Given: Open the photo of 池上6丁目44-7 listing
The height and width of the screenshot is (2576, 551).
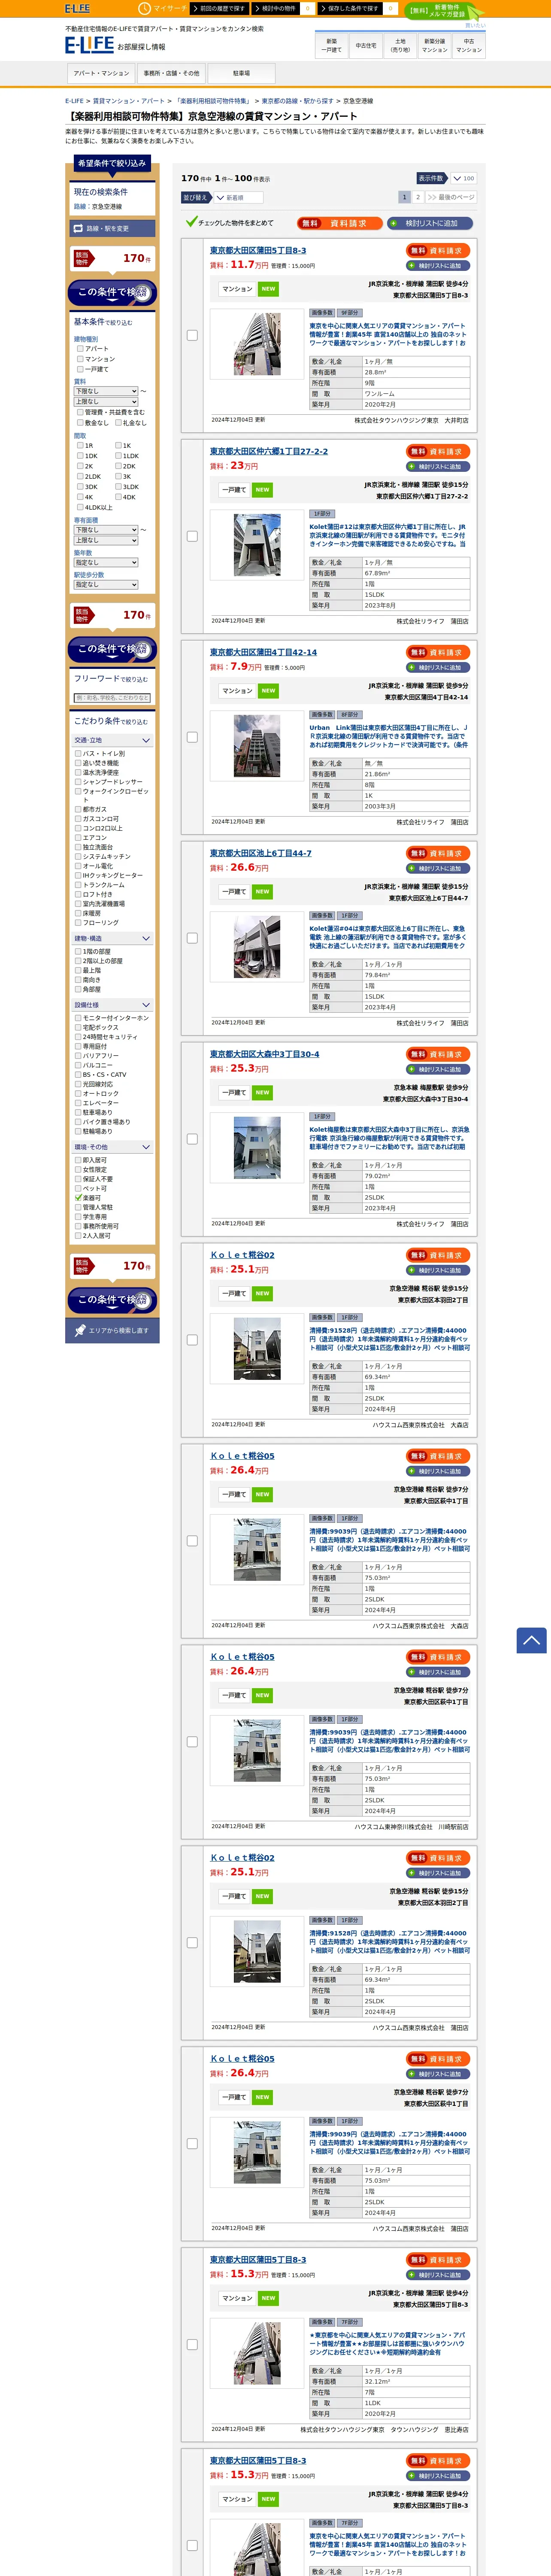Looking at the screenshot, I should [x=257, y=947].
